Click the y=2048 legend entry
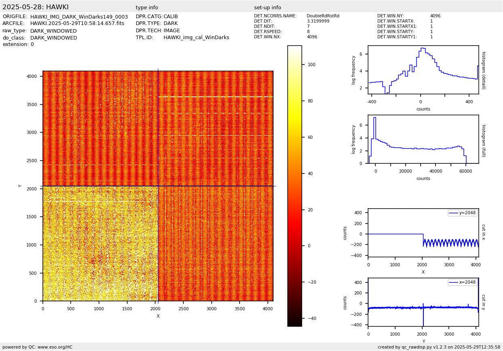 [463, 213]
